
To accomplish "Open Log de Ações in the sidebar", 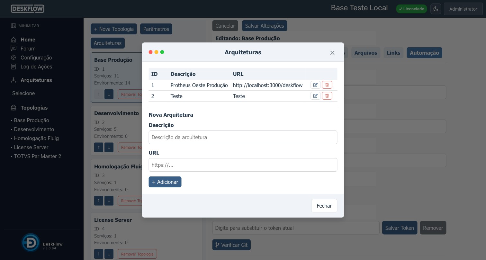I will 36,67.
